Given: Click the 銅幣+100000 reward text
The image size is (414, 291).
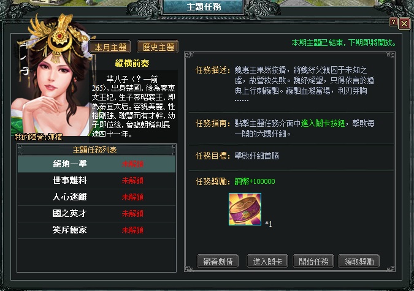Looking at the screenshot, I should [255, 181].
